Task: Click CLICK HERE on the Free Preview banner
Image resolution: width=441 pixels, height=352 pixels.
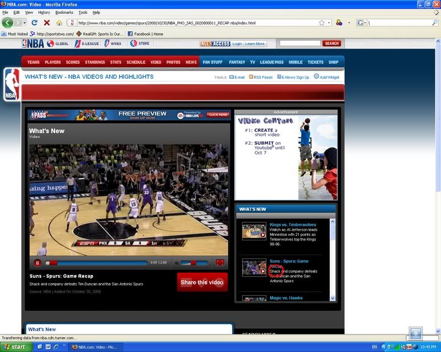Action: click(218, 114)
